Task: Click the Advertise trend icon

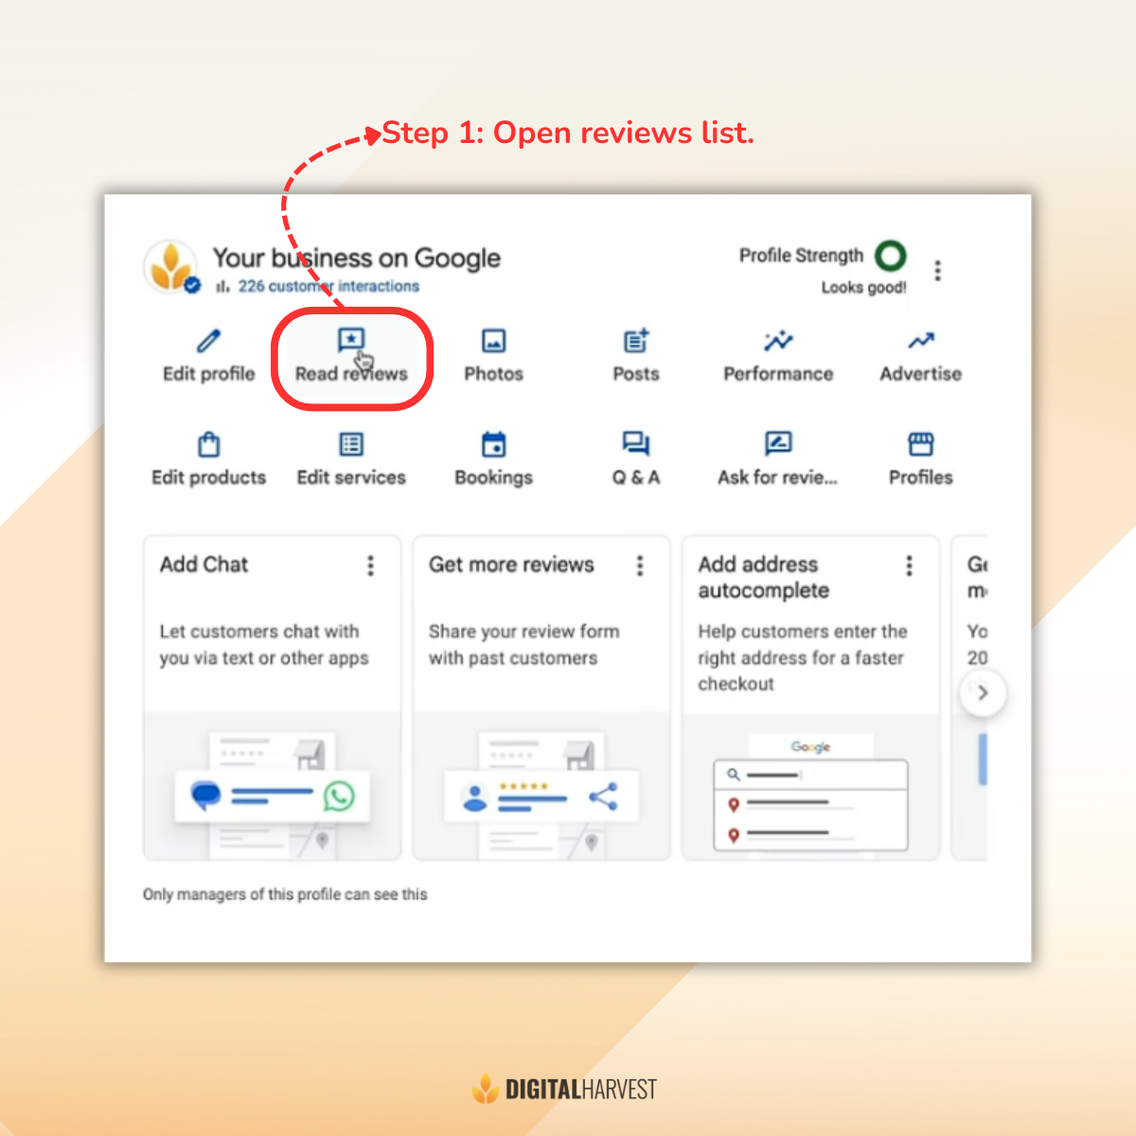Action: [920, 341]
